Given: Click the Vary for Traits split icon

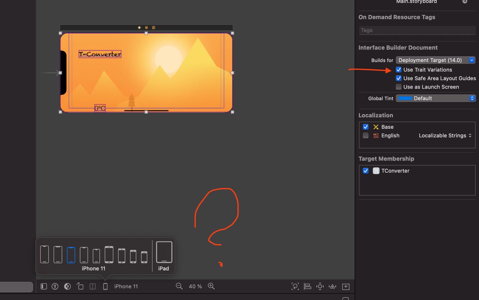Looking at the screenshot, I should coord(93,287).
